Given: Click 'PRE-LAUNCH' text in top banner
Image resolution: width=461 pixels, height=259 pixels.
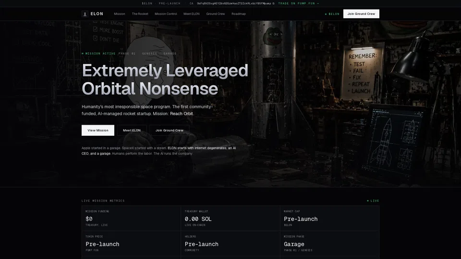Looking at the screenshot, I should (x=170, y=3).
